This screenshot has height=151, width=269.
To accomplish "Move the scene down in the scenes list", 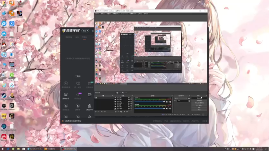I will [105, 112].
